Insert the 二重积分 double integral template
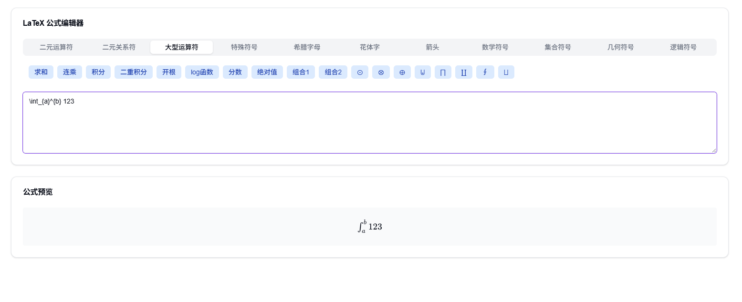The width and height of the screenshot is (742, 302). [x=133, y=72]
